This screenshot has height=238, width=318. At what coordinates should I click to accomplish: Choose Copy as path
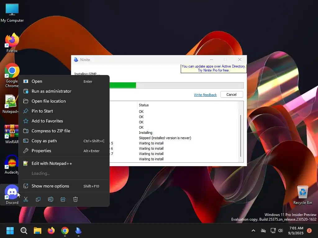(64, 141)
